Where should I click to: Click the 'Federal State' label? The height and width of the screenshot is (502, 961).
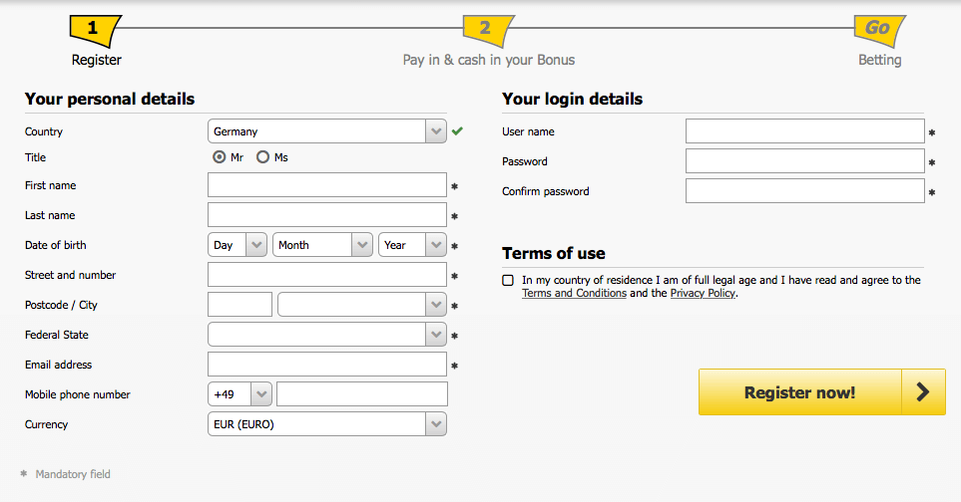(x=57, y=335)
